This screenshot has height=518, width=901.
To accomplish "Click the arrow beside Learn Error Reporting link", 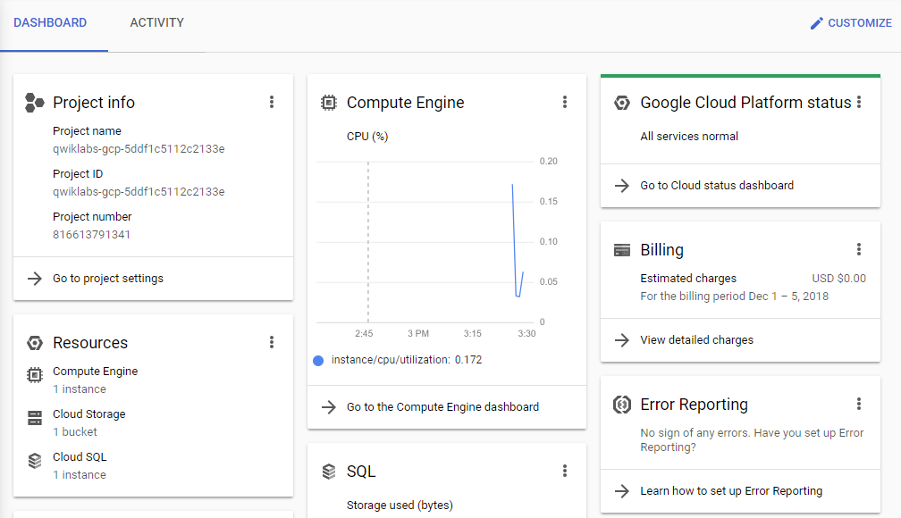I will pyautogui.click(x=622, y=491).
